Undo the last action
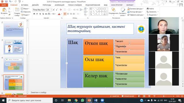This screenshot has height=103, width=184. coord(10,1)
